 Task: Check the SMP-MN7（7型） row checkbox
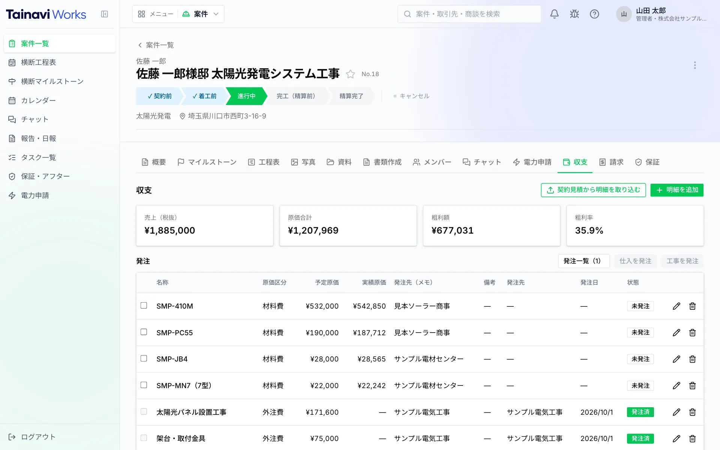144,385
